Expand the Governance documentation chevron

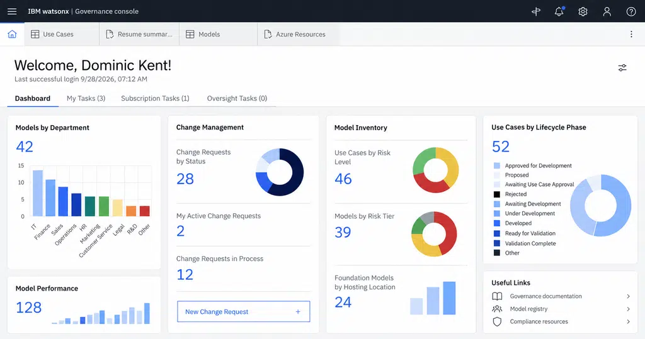click(x=628, y=296)
